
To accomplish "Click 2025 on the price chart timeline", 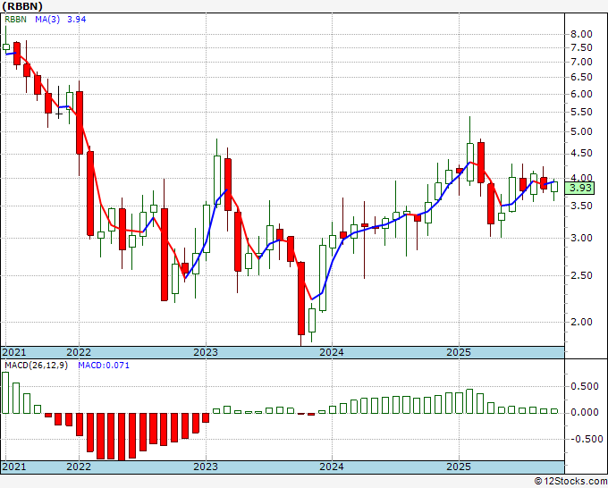I will pyautogui.click(x=459, y=352).
